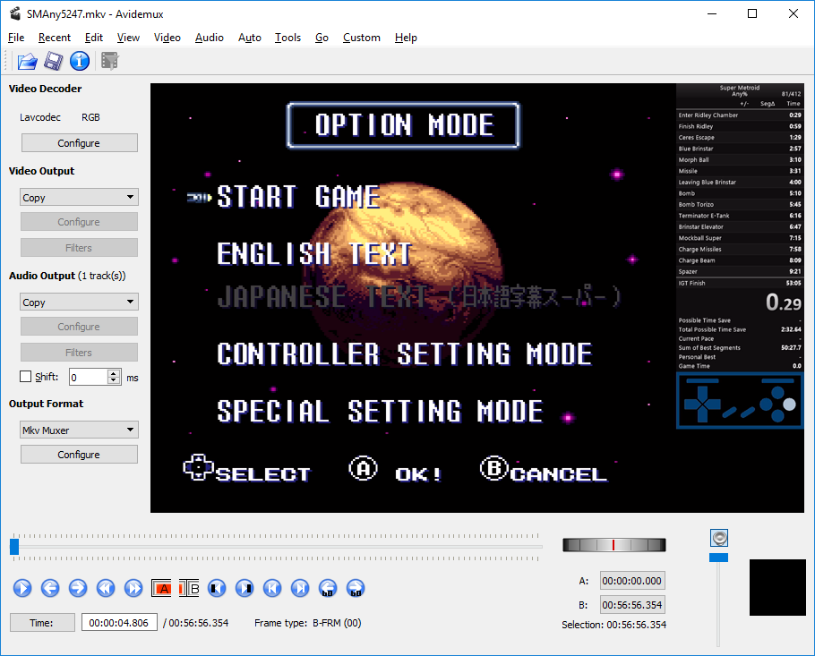815x656 pixels.
Task: Open Video Output codec dropdown
Action: click(x=79, y=198)
